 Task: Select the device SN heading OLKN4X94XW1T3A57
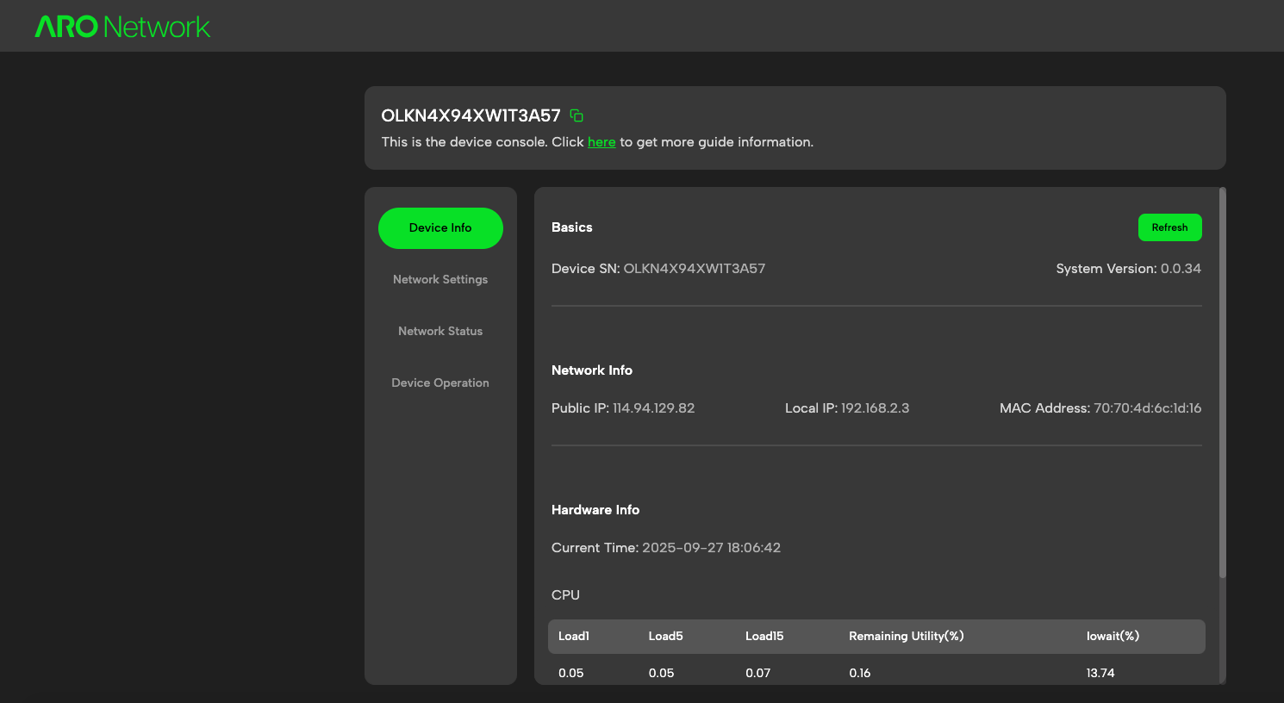click(469, 115)
